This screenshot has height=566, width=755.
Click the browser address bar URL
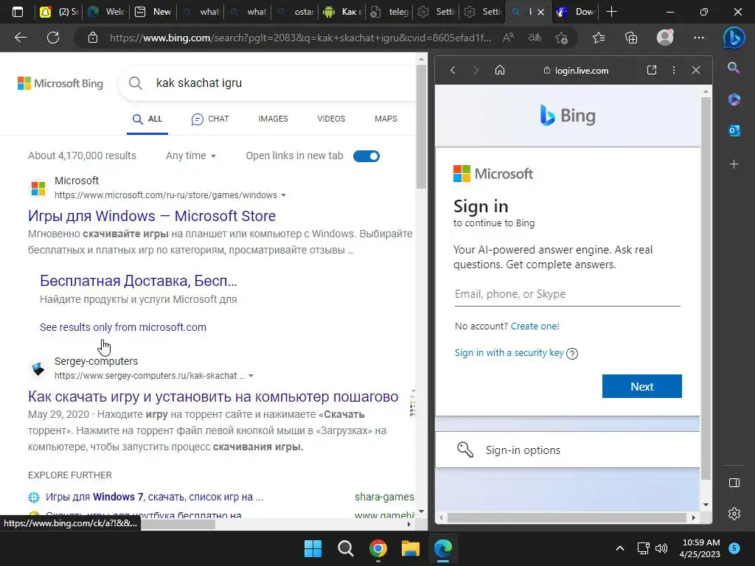tap(301, 38)
